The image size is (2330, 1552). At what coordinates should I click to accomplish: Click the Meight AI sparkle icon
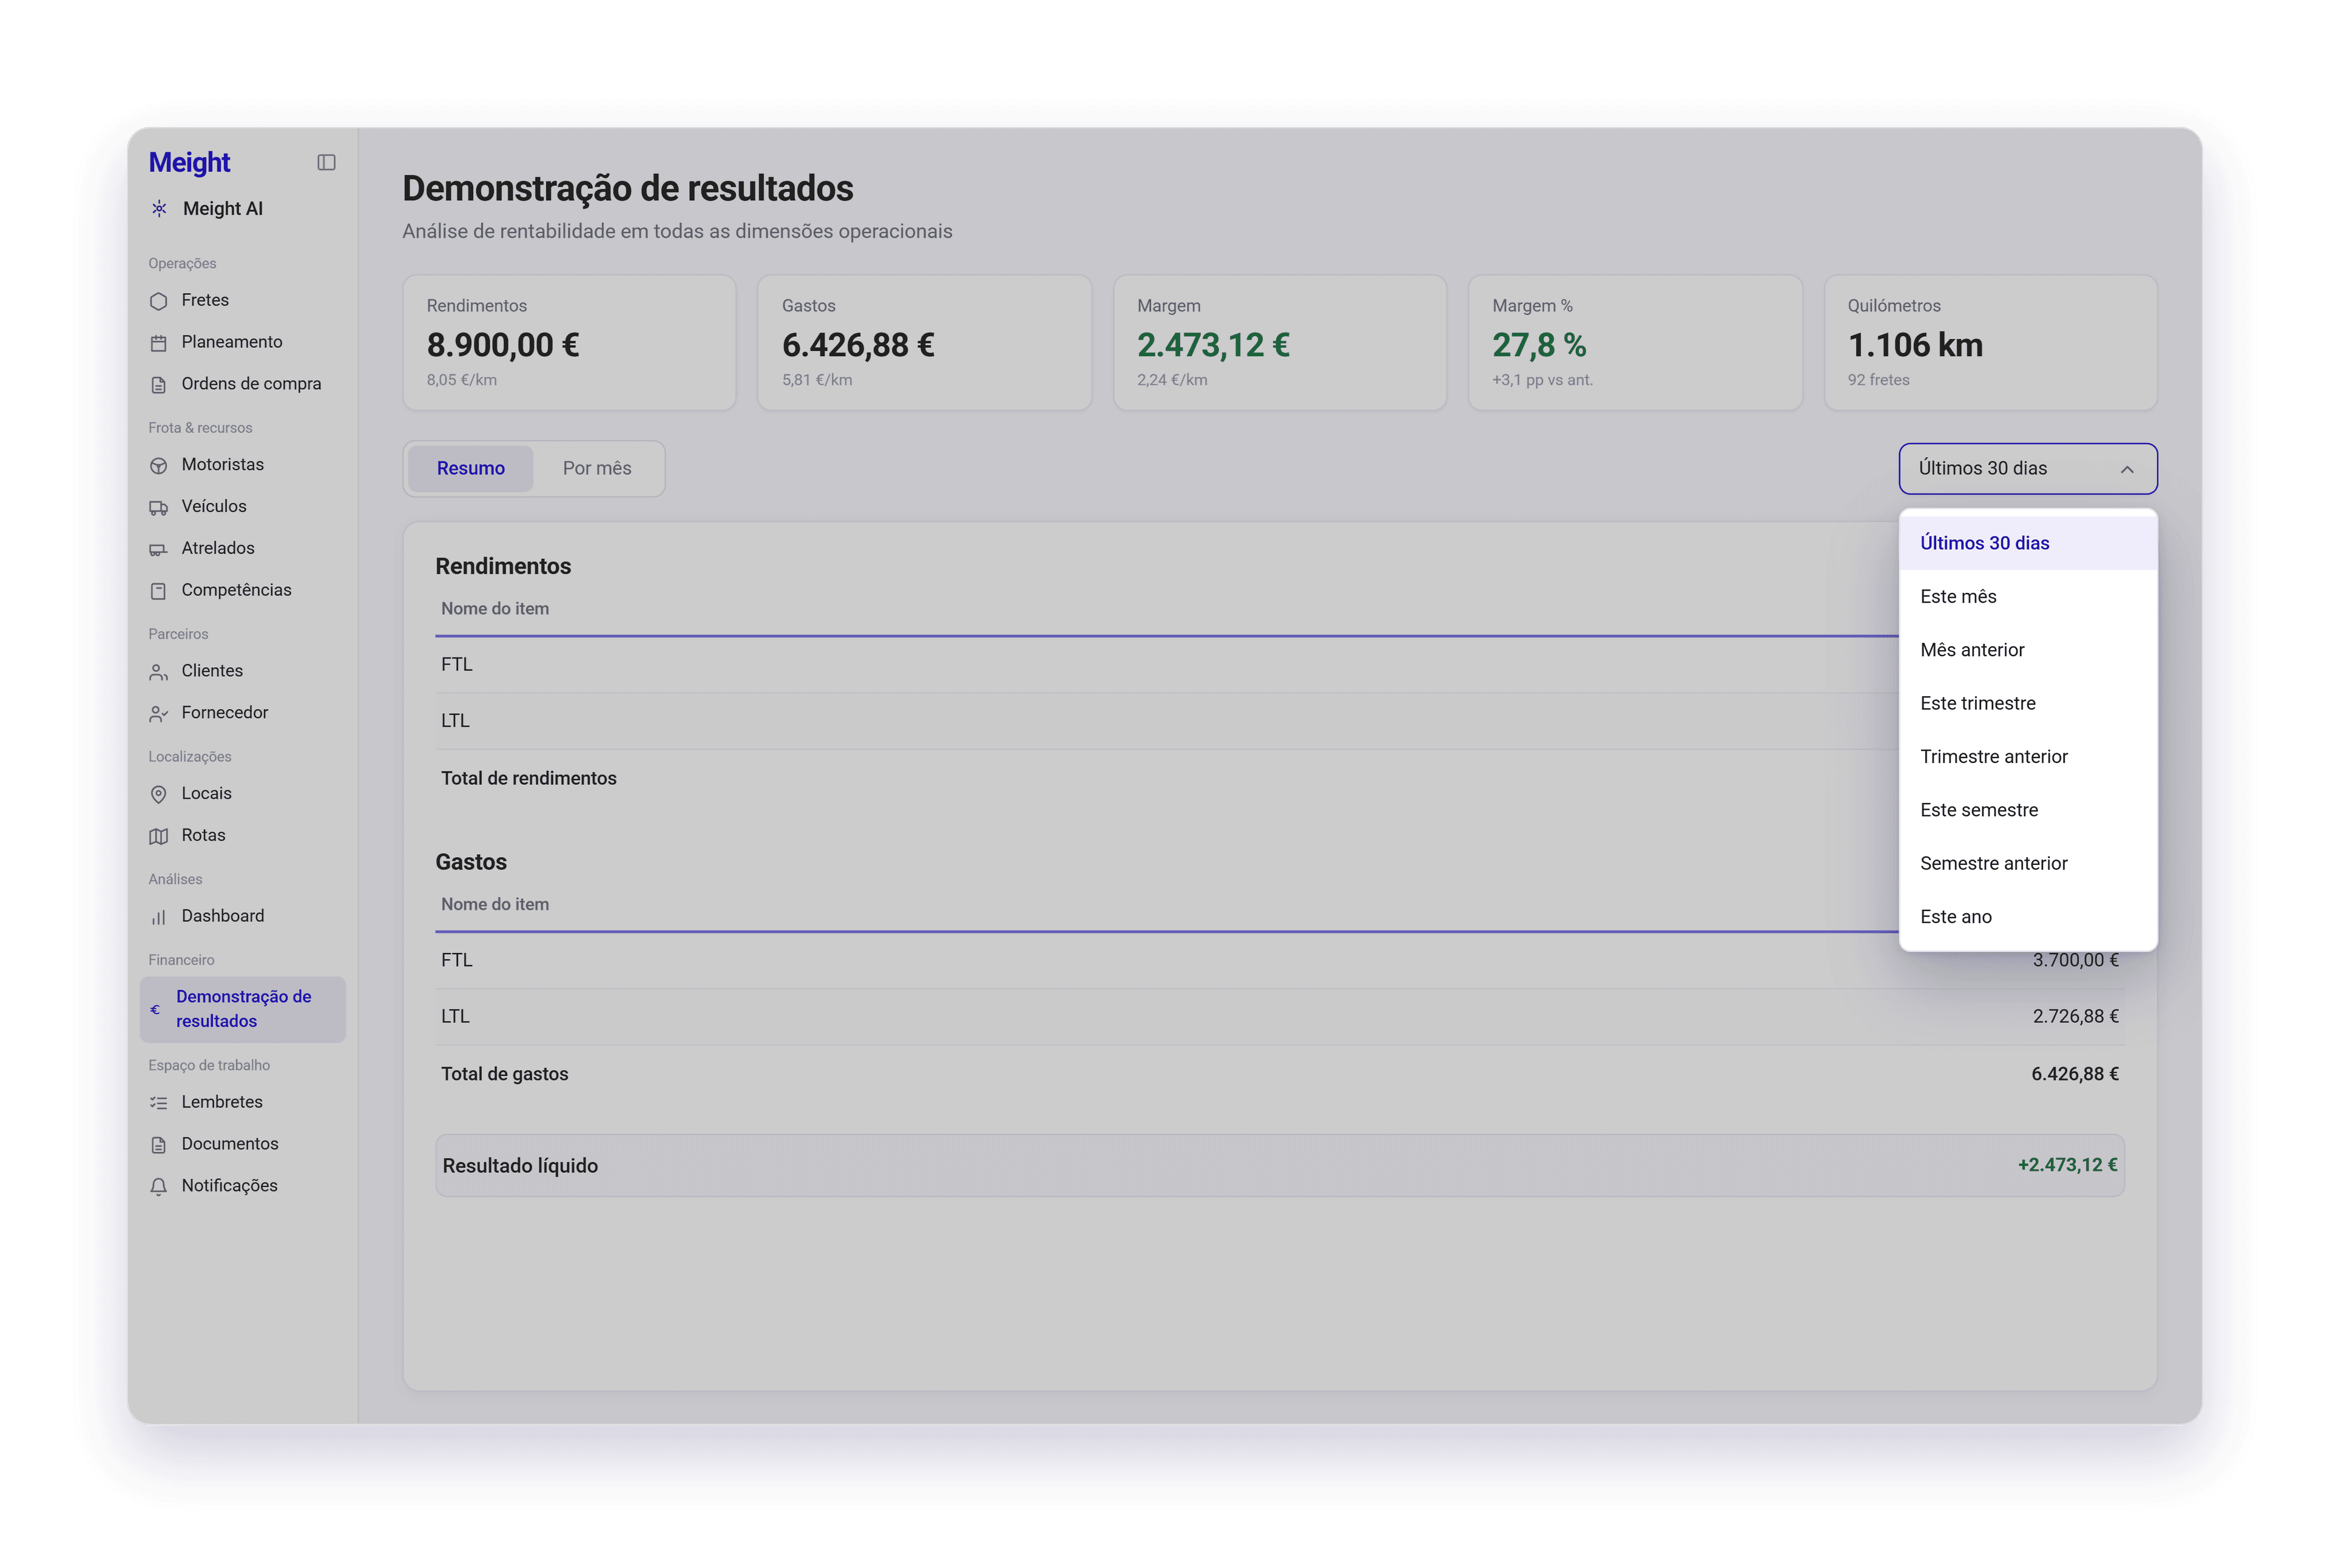[158, 209]
